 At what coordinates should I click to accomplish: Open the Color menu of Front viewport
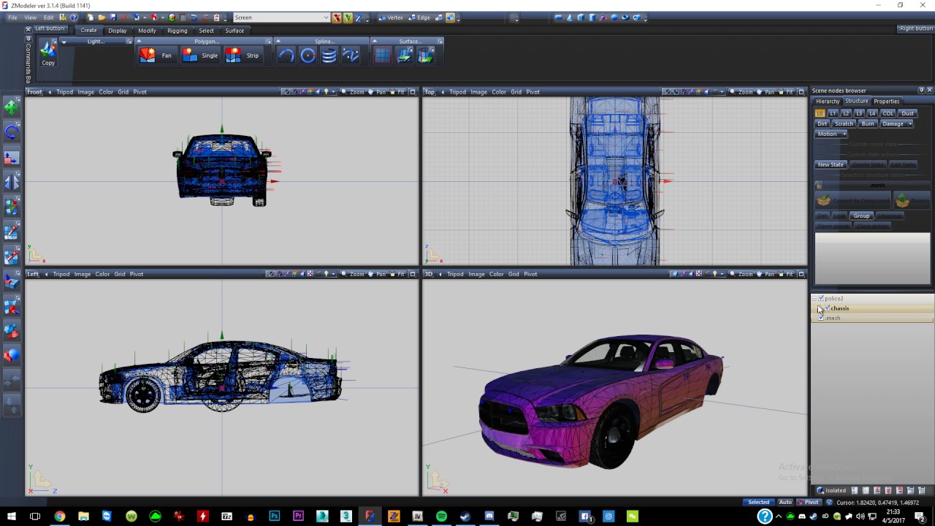106,92
